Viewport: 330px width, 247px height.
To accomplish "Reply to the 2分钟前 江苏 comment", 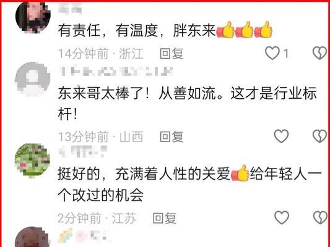I will coord(164,218).
